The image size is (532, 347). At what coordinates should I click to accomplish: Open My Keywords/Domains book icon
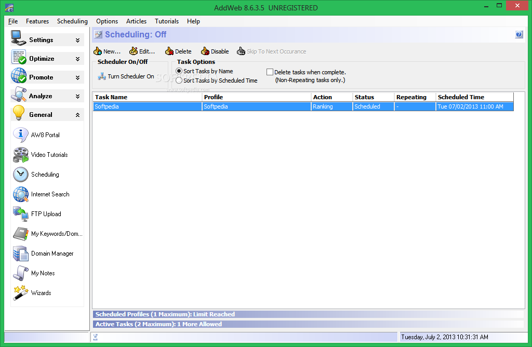pyautogui.click(x=21, y=234)
